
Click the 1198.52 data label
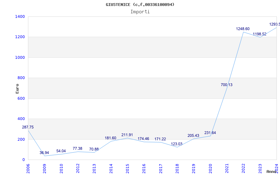(260, 34)
